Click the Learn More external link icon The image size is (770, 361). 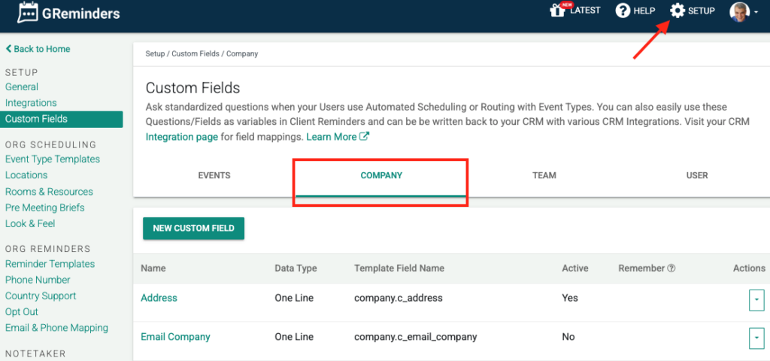(x=365, y=137)
